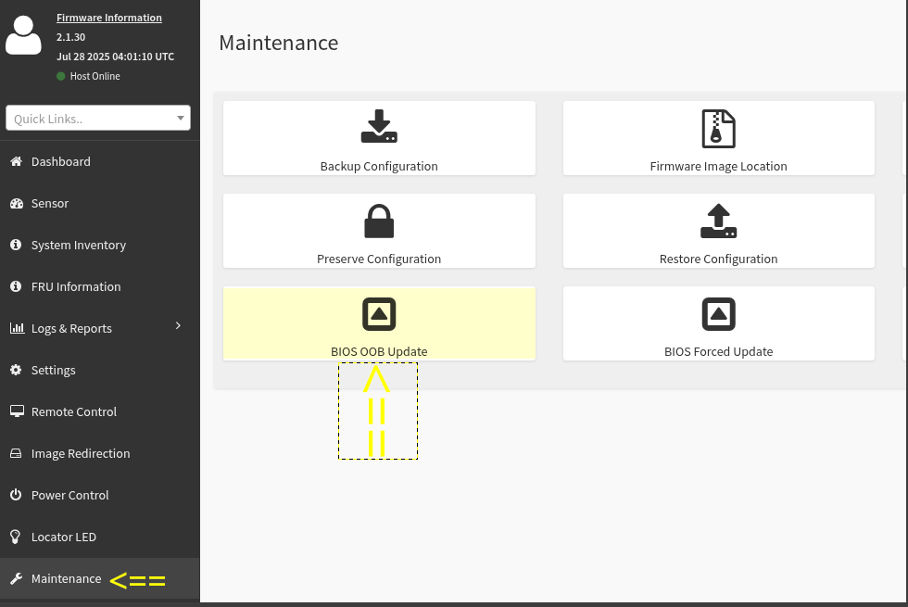Open the Firmware Information link
Image resolution: width=908 pixels, height=607 pixels.
pyautogui.click(x=109, y=18)
